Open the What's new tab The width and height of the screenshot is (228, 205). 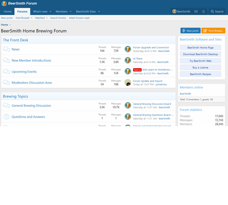tap(40, 11)
